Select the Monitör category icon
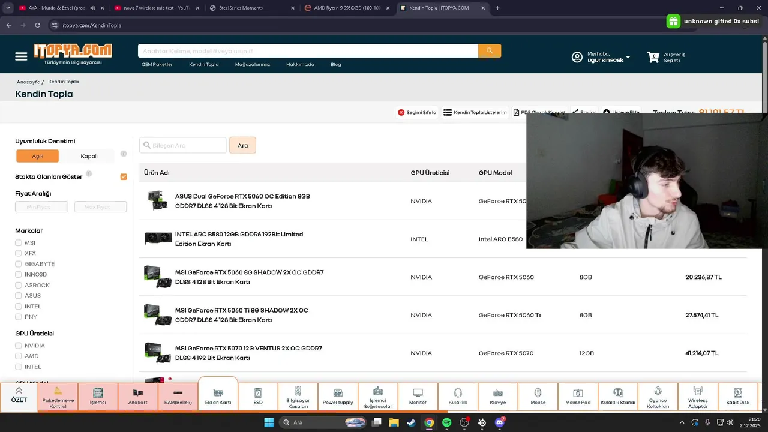768x432 pixels. 418,392
